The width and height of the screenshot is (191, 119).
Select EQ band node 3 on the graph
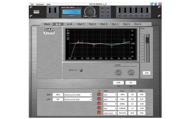[94, 44]
